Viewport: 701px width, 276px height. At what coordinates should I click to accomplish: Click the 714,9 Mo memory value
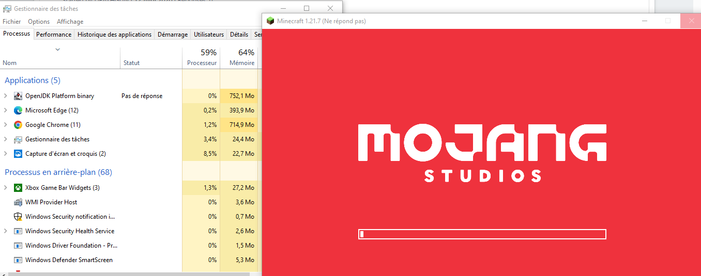click(242, 125)
